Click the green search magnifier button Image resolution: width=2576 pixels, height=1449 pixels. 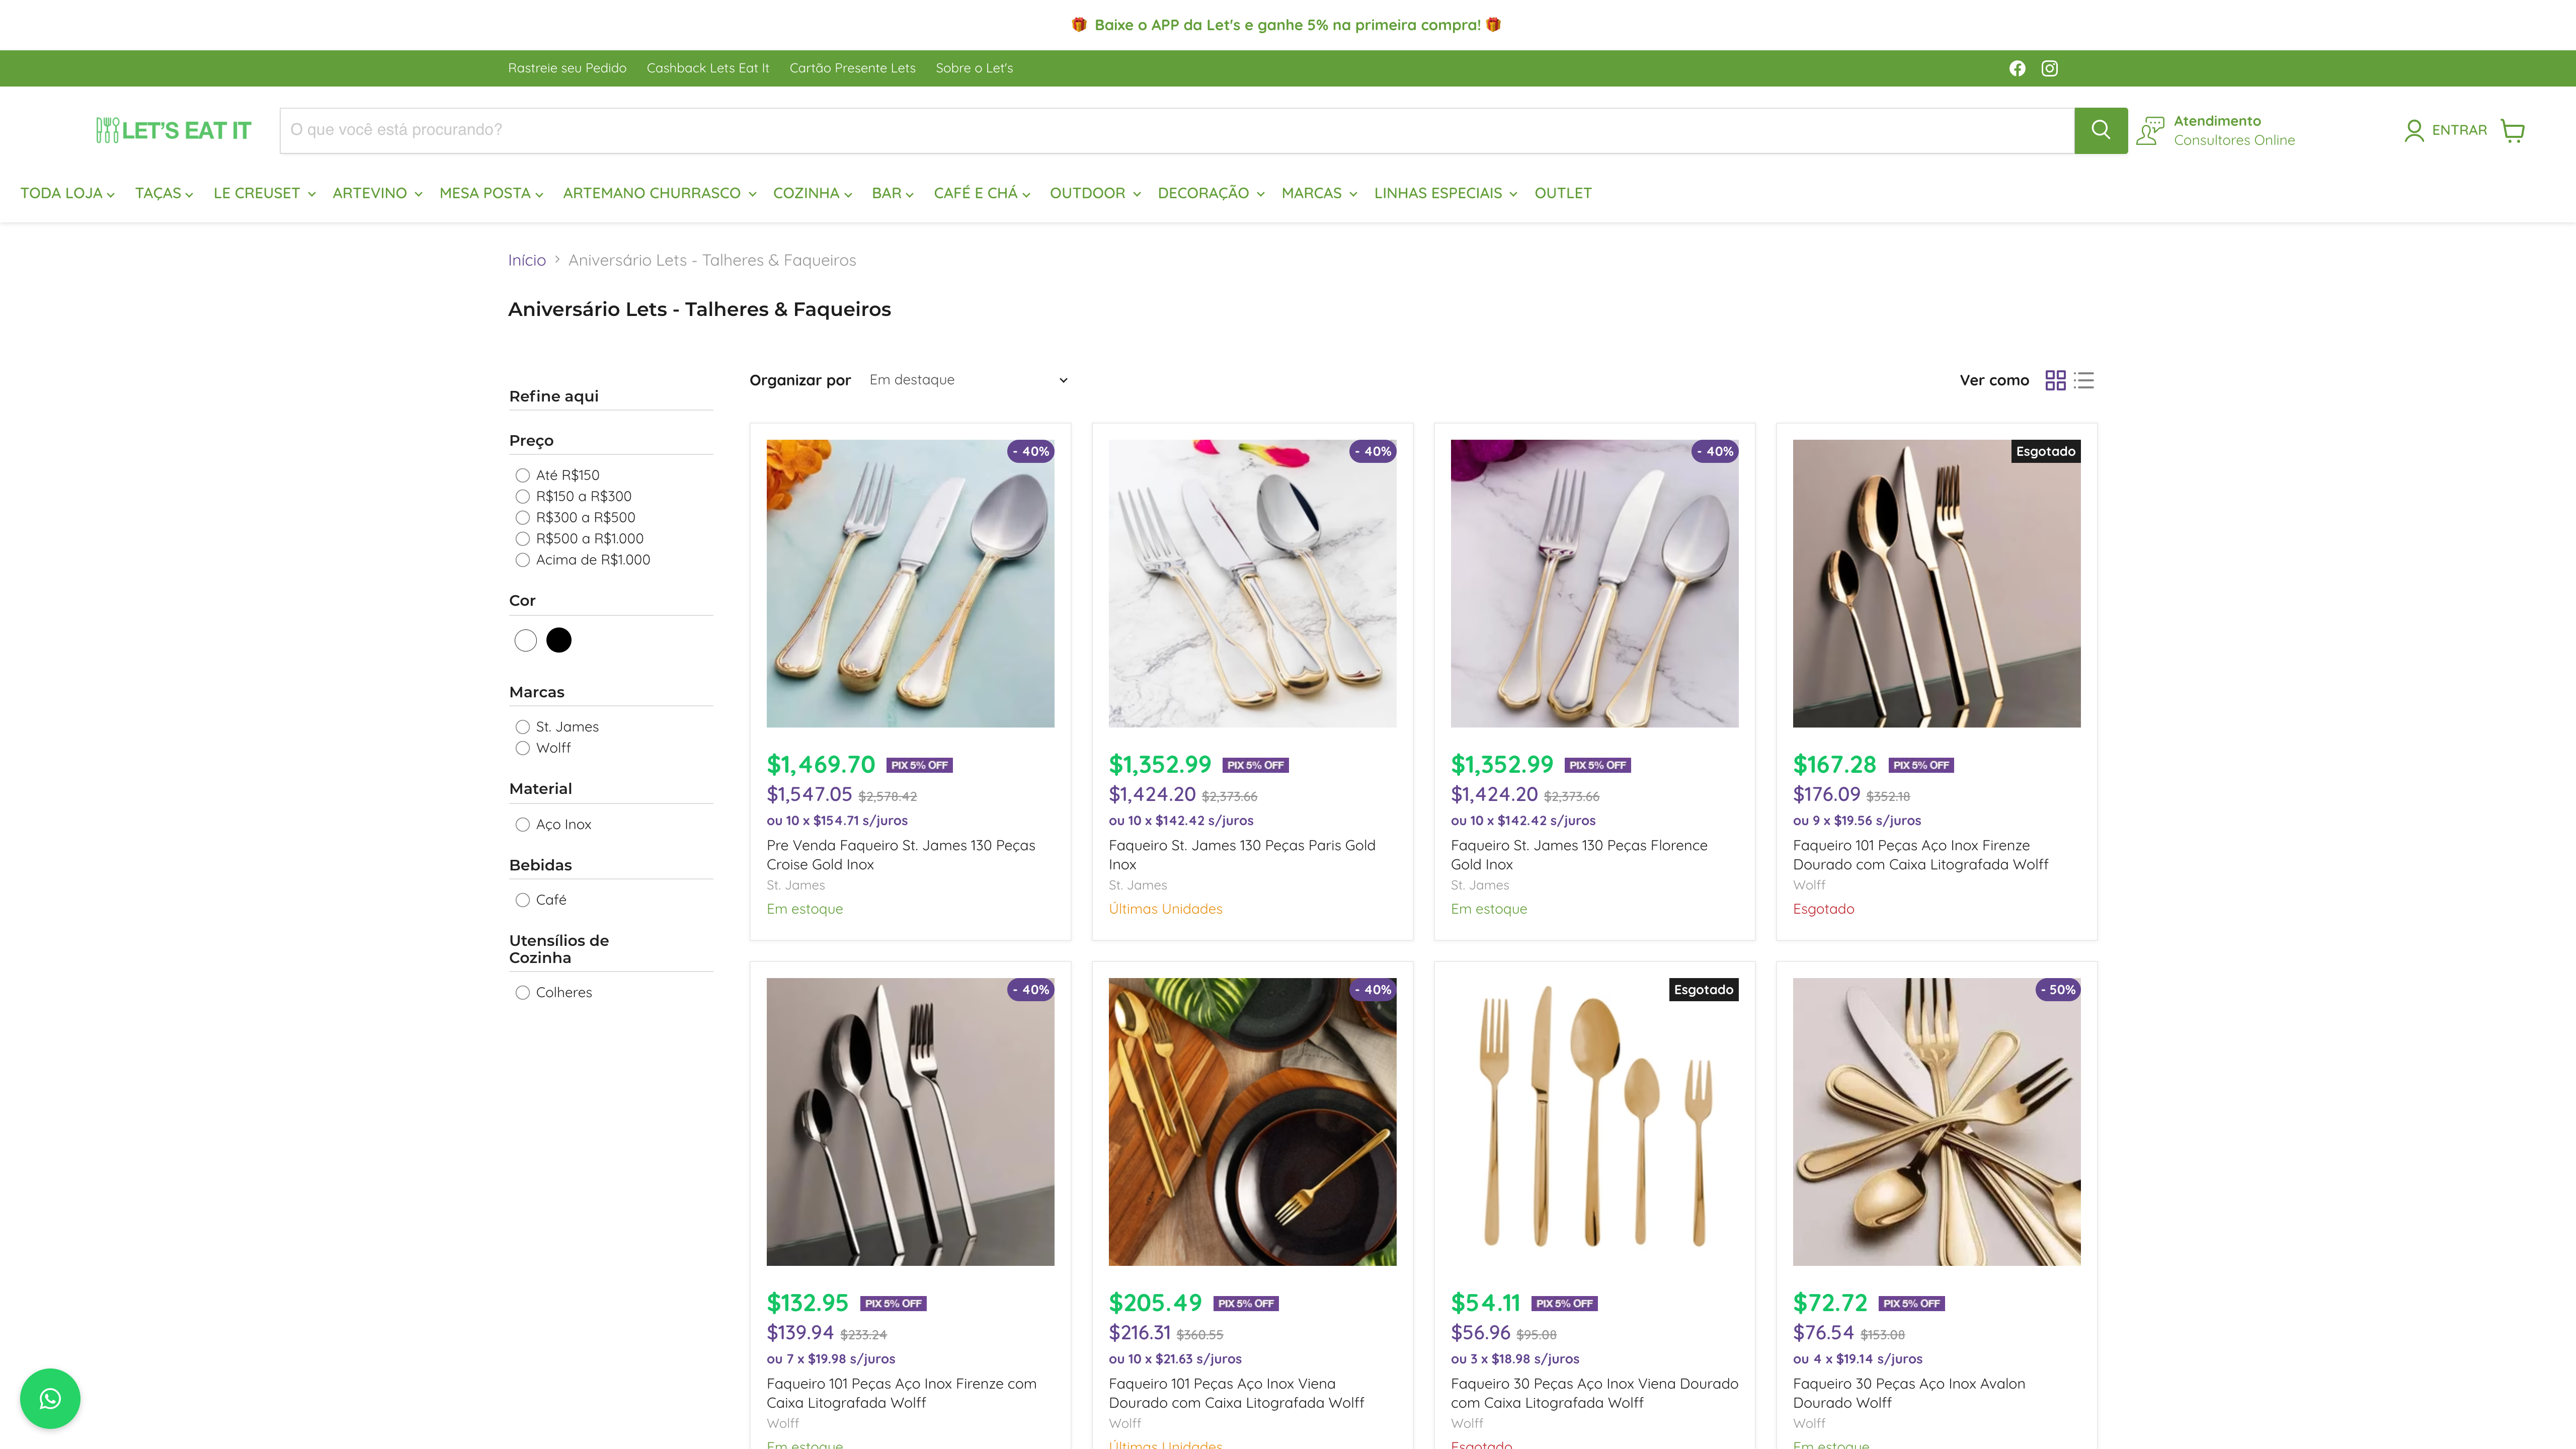tap(2100, 130)
